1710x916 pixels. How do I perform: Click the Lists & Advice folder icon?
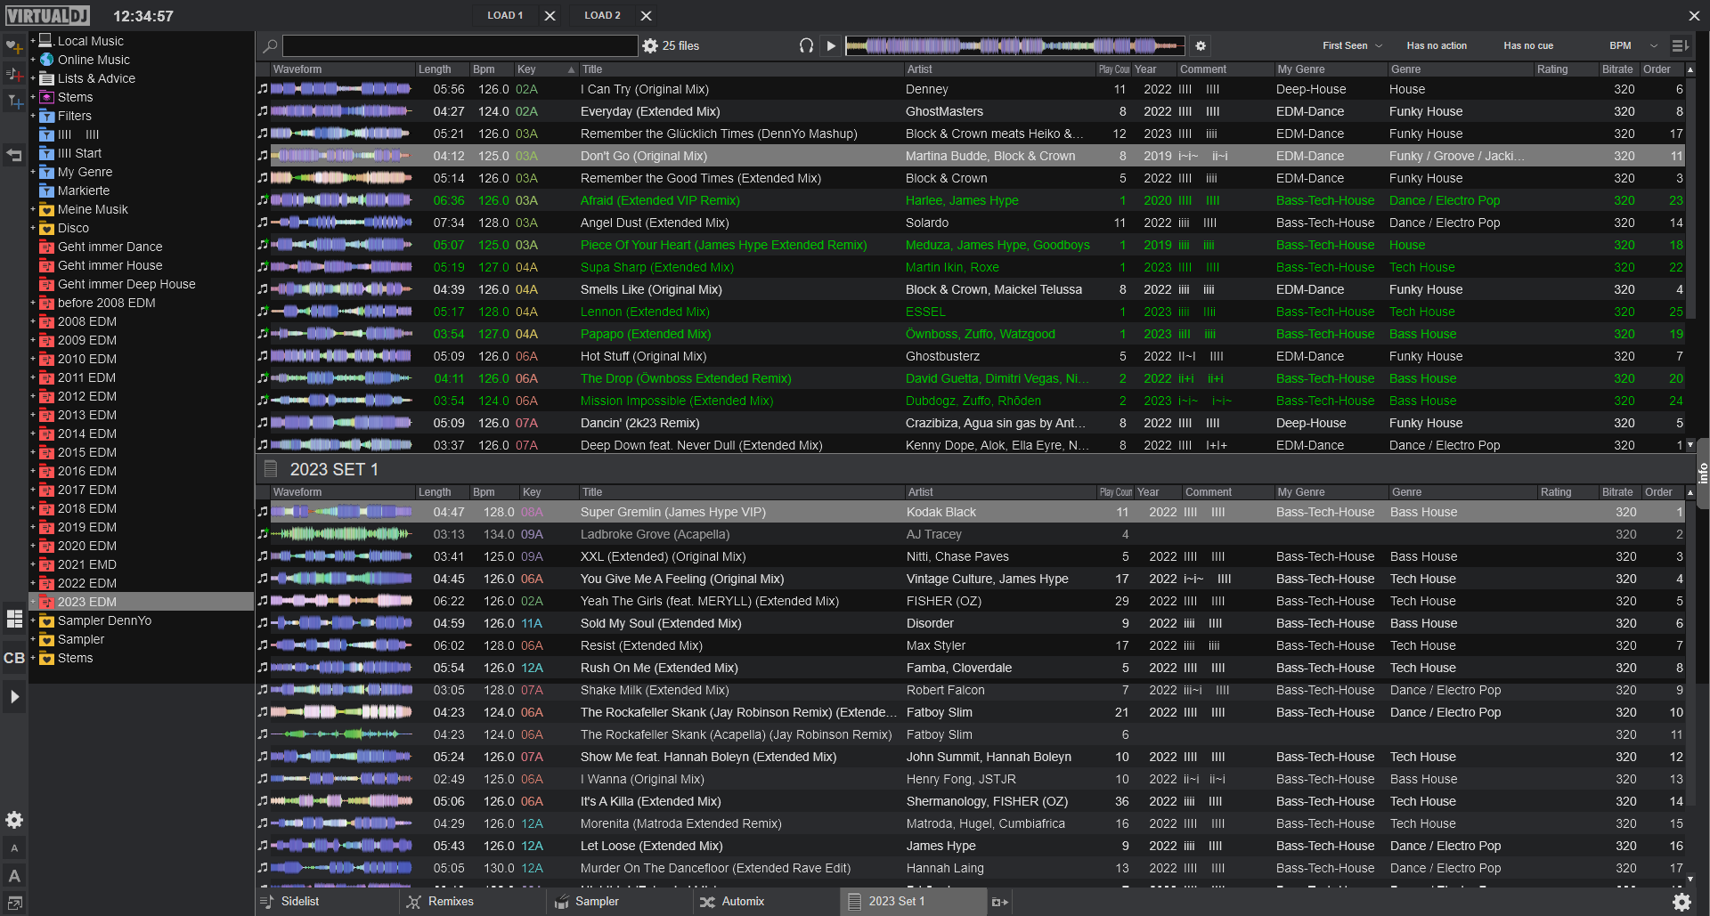(x=47, y=78)
